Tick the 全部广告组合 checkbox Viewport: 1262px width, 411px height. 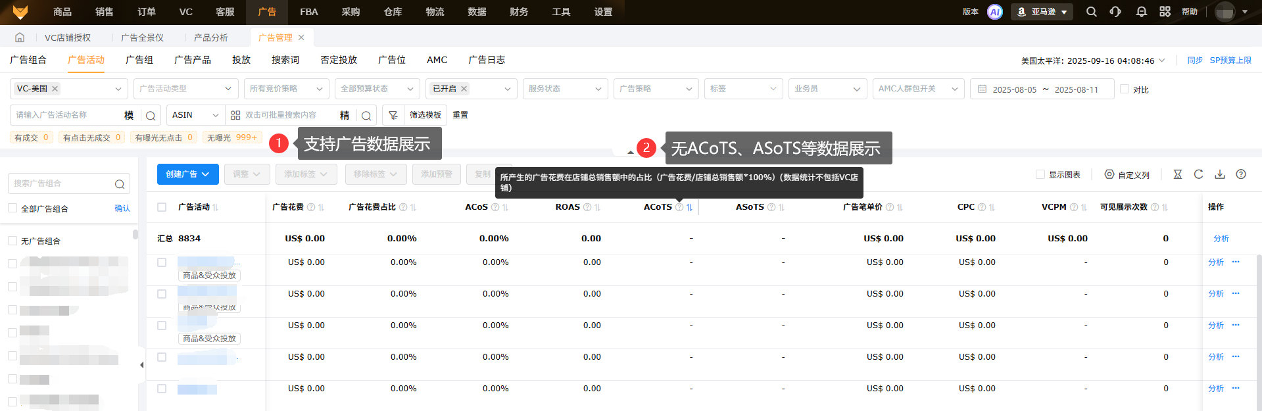coord(12,208)
